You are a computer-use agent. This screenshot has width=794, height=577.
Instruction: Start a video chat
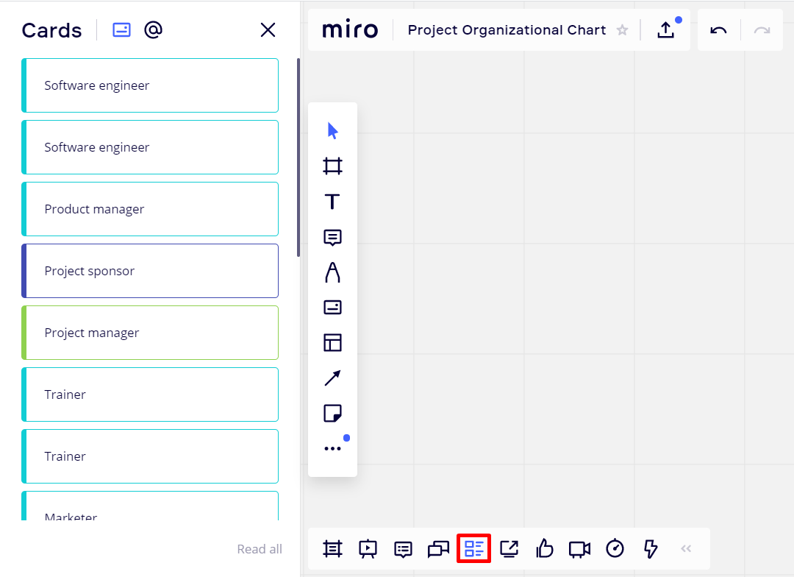coord(579,548)
